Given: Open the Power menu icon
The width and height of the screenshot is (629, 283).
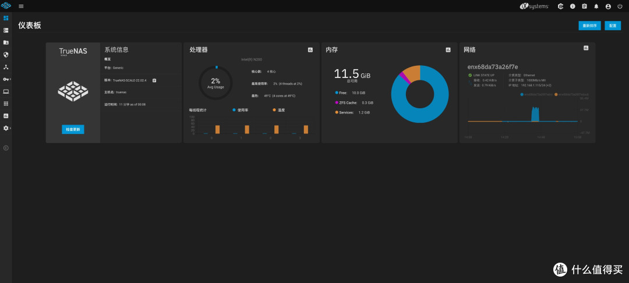Looking at the screenshot, I should point(620,6).
